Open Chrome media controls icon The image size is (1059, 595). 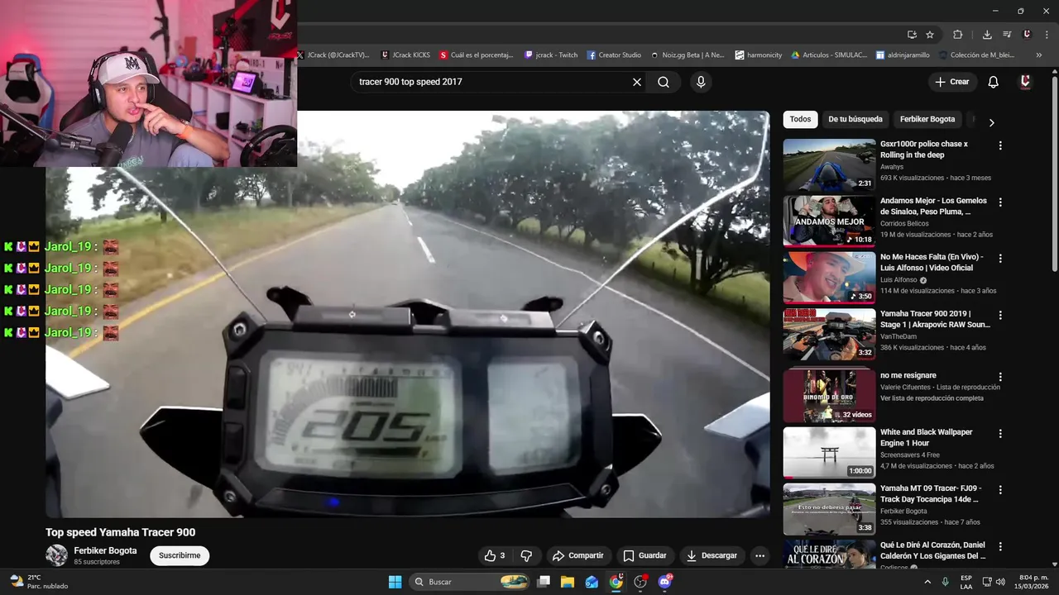pyautogui.click(x=1007, y=35)
